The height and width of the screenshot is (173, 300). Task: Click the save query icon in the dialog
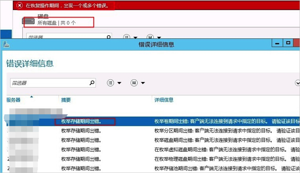coord(134,83)
